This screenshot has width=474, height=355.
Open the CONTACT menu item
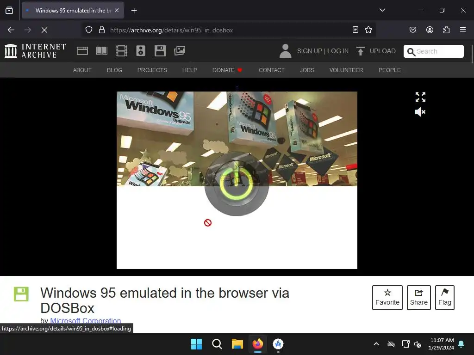[271, 70]
